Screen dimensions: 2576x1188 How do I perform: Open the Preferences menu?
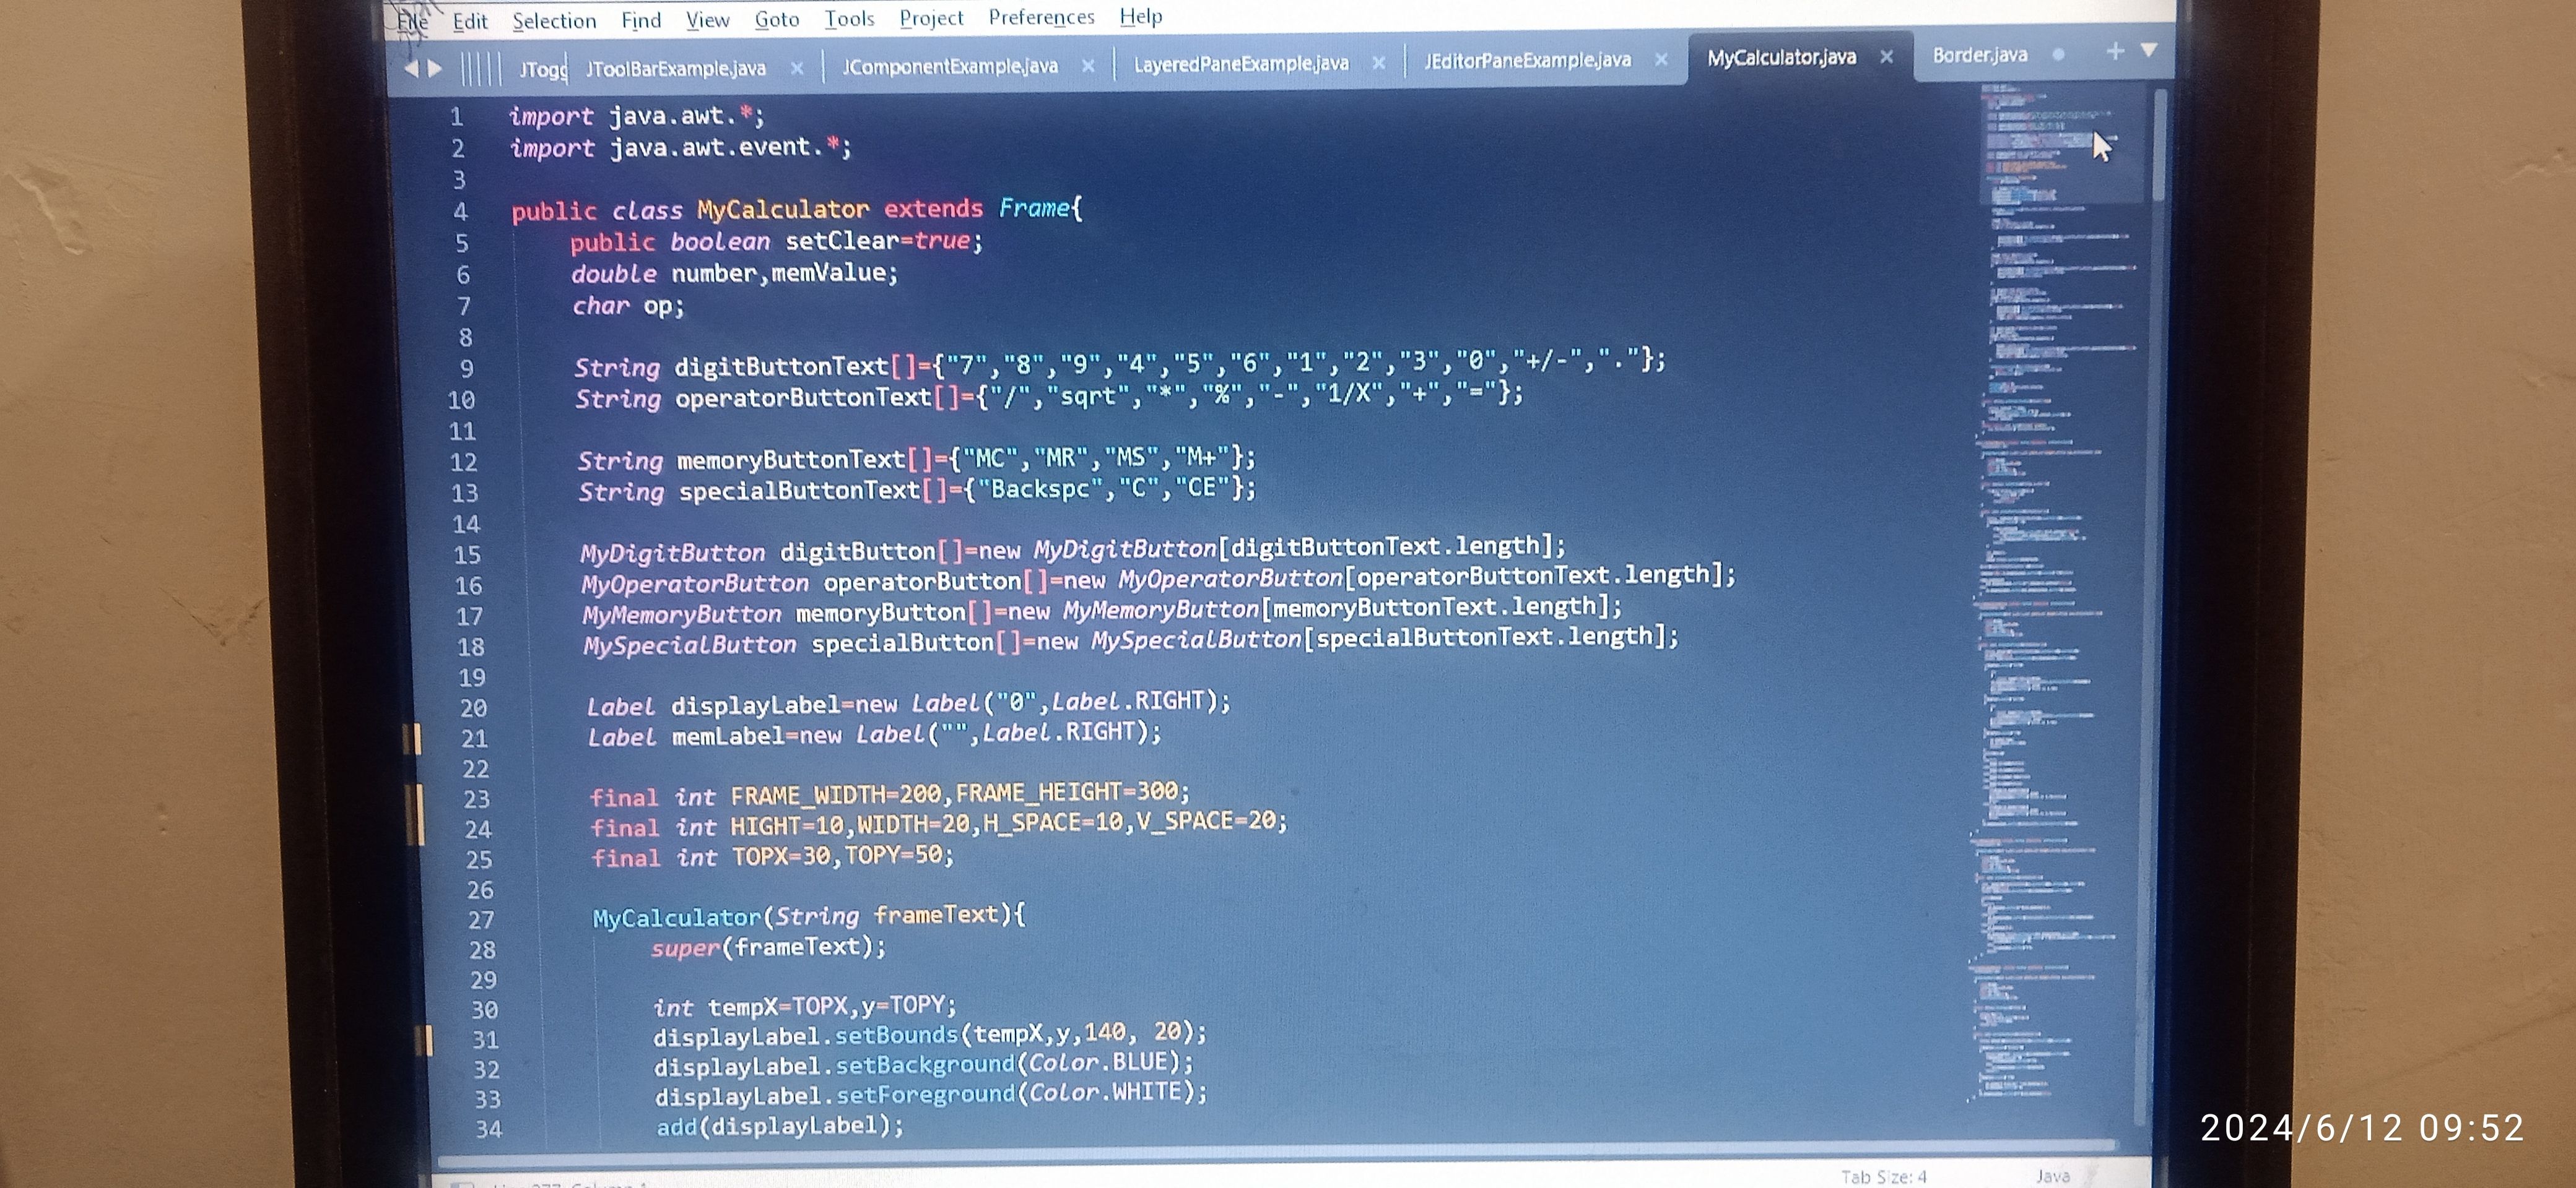(1041, 17)
